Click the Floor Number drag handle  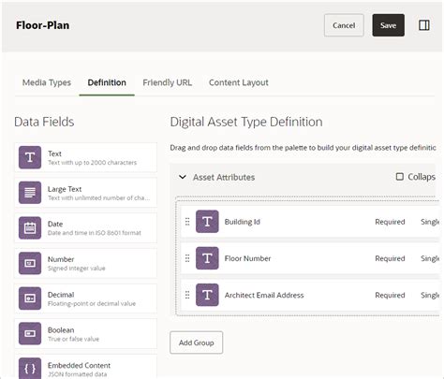(187, 258)
